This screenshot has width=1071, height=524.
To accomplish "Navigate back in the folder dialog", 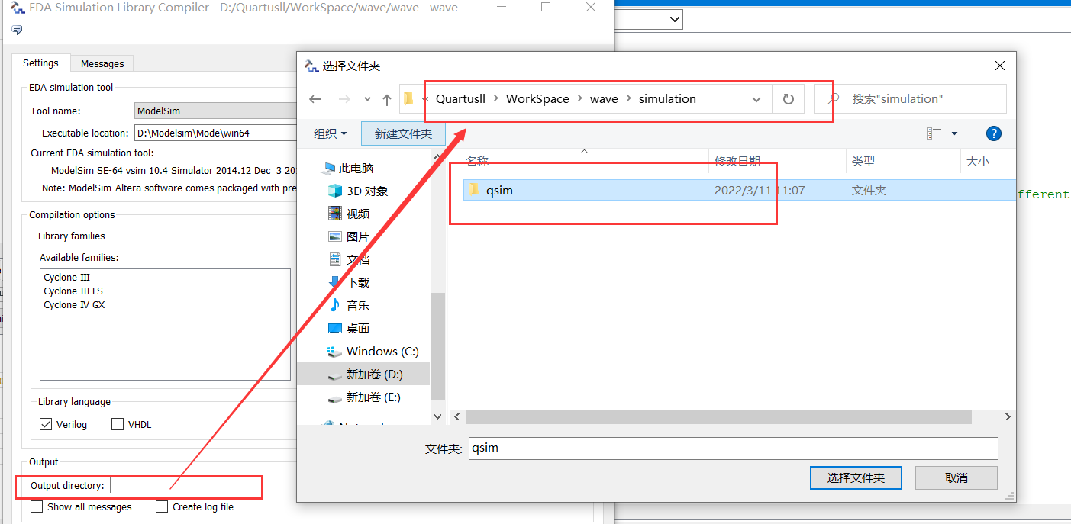I will pyautogui.click(x=315, y=98).
